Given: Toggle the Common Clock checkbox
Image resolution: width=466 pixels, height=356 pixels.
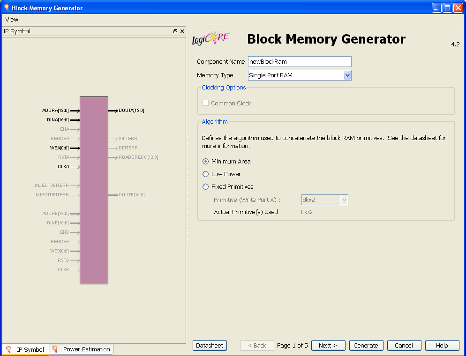Looking at the screenshot, I should [205, 103].
